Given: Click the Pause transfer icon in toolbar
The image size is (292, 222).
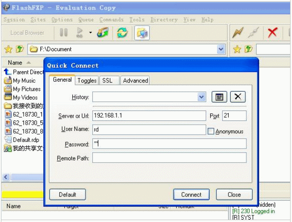Looking at the screenshot, I should (x=64, y=33).
